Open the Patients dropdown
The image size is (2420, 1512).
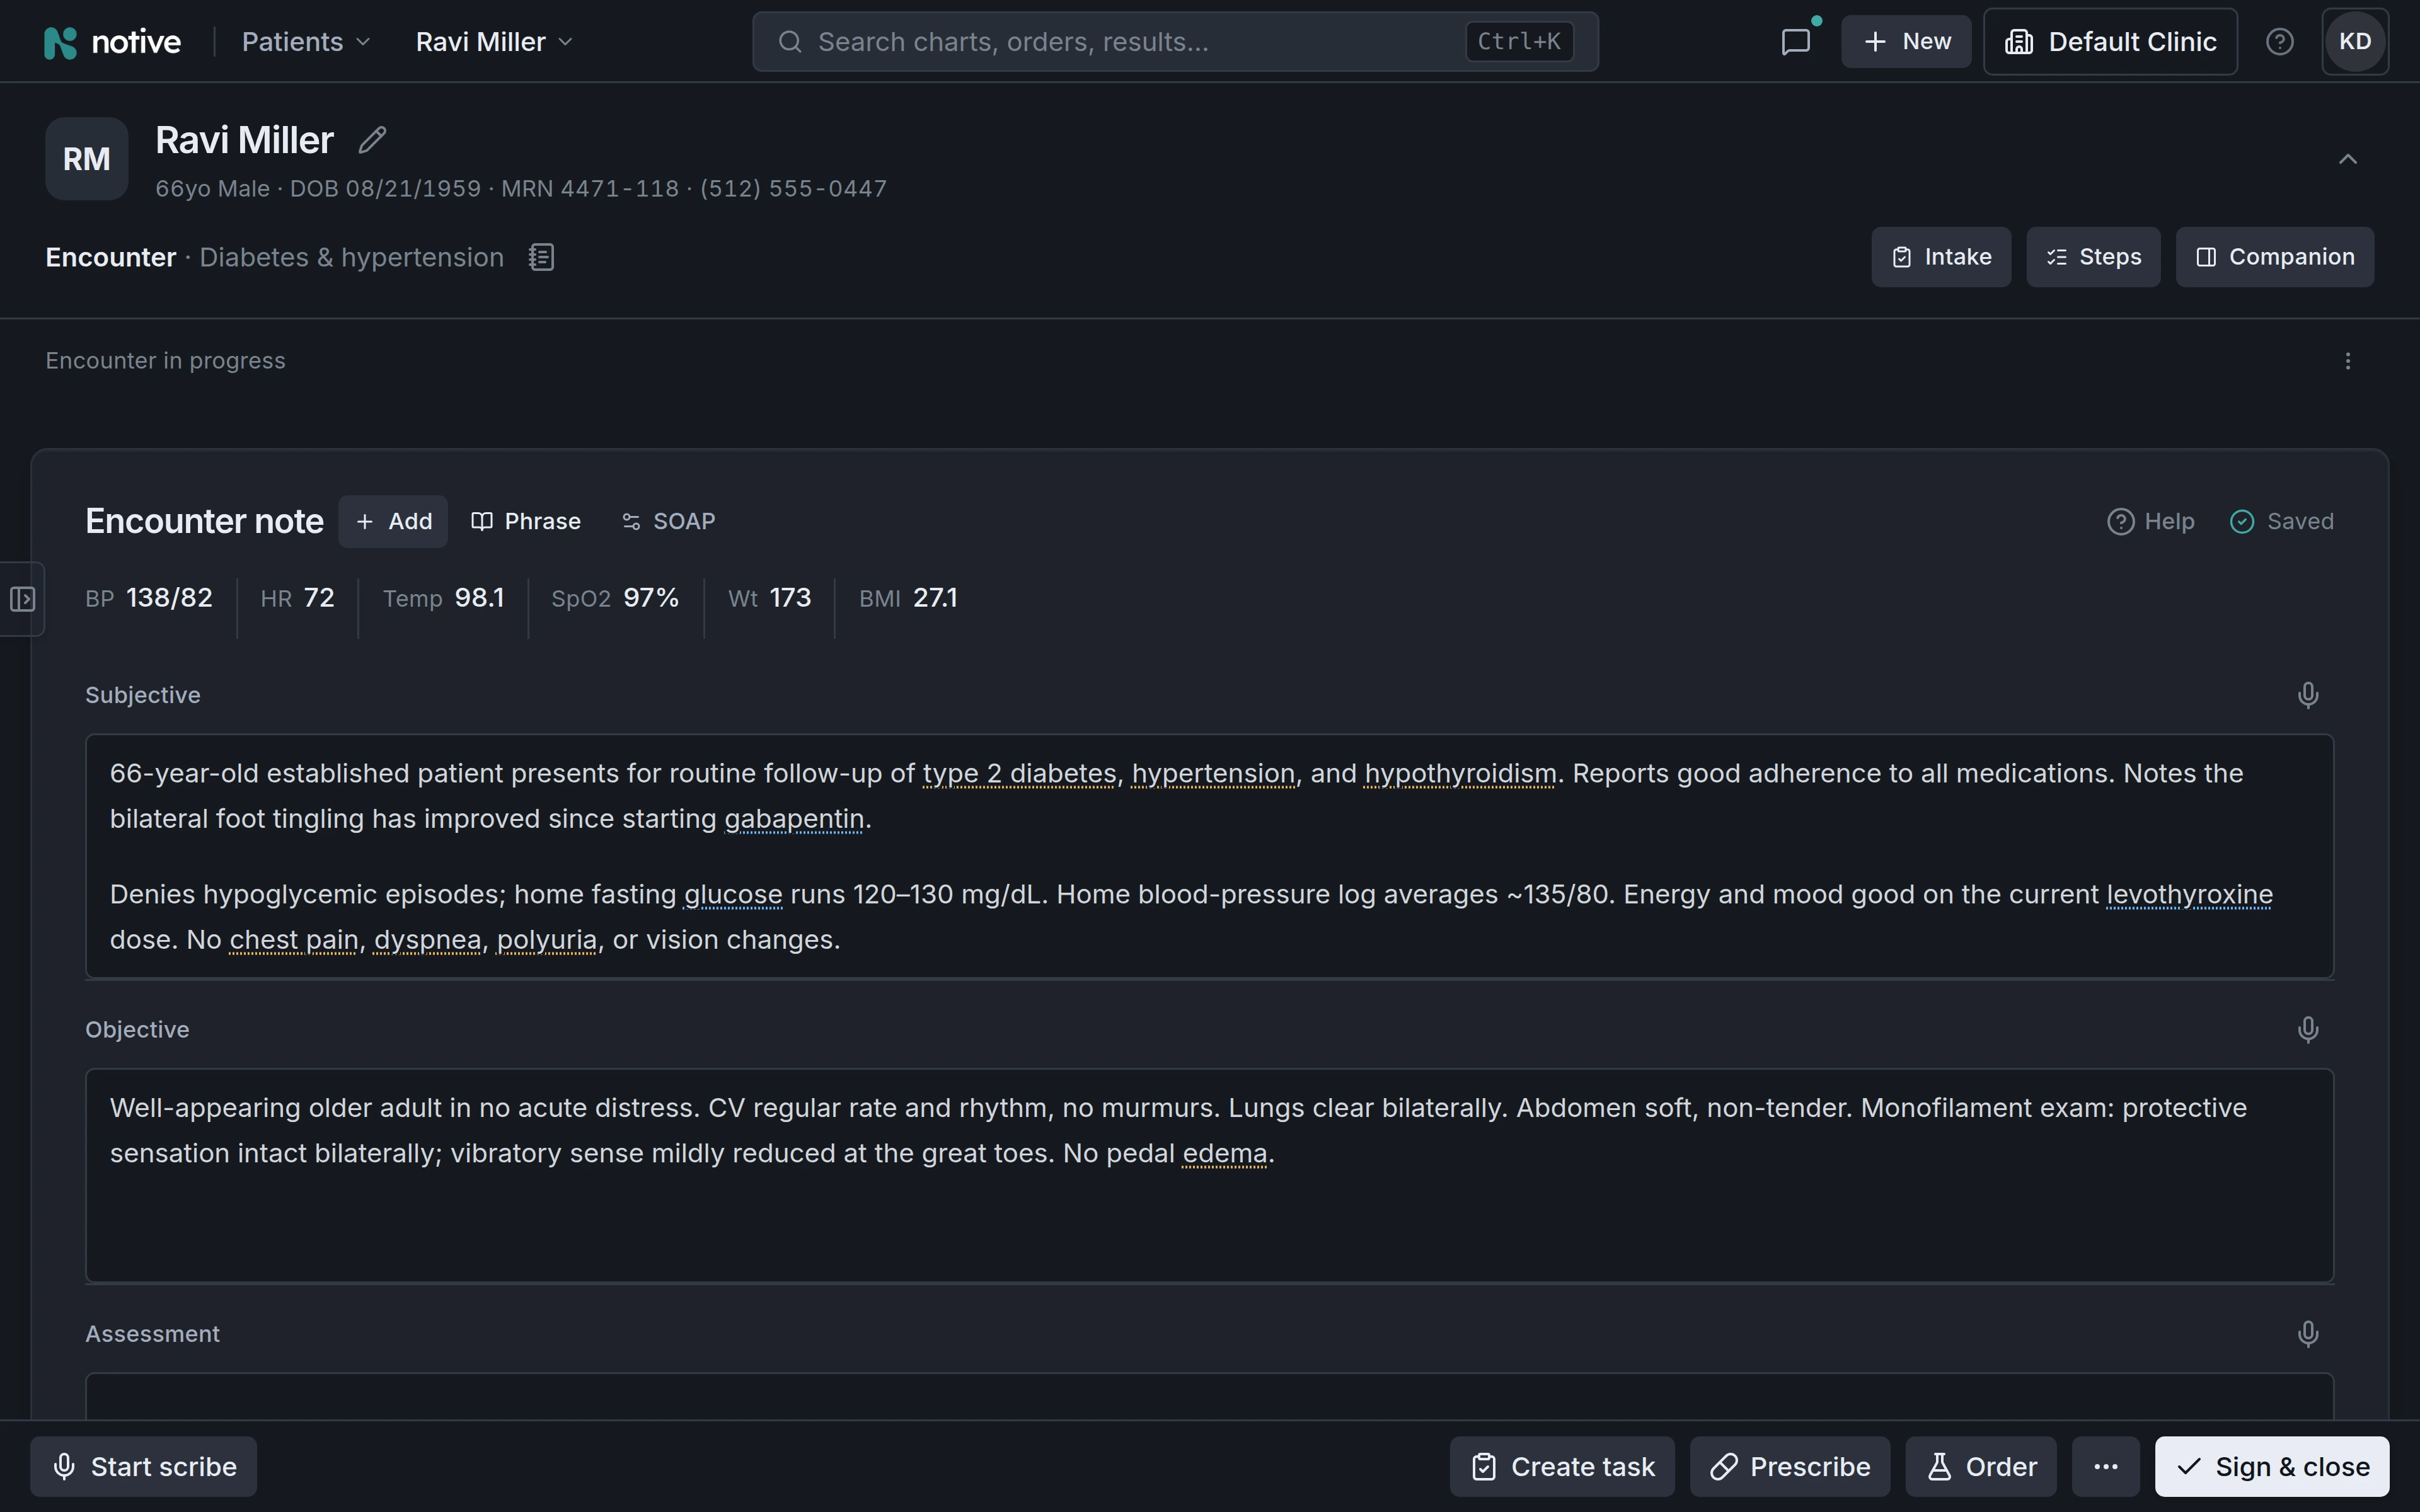pyautogui.click(x=306, y=42)
